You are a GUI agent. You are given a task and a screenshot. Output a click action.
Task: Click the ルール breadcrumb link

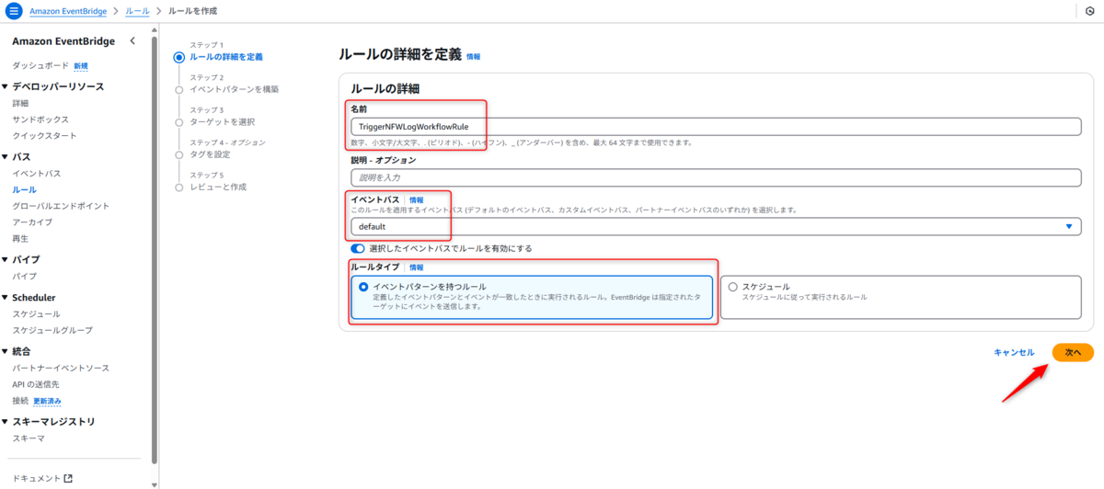point(138,11)
